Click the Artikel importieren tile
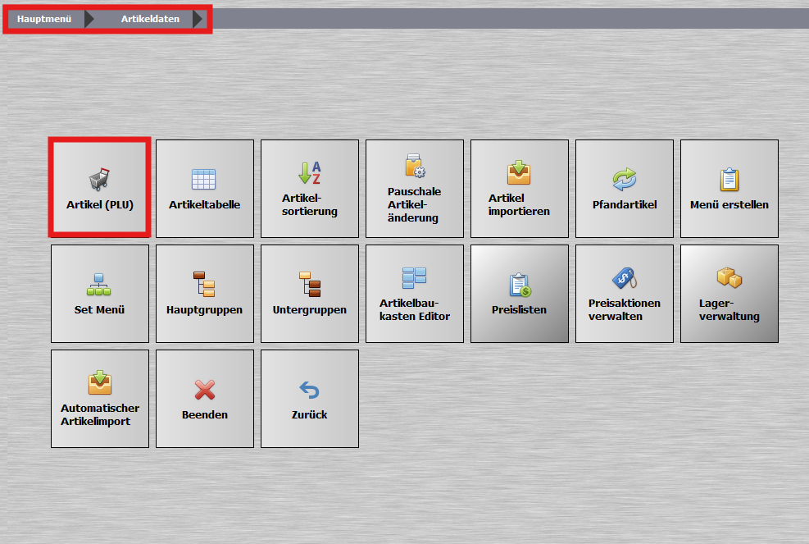This screenshot has height=544, width=809. (520, 189)
